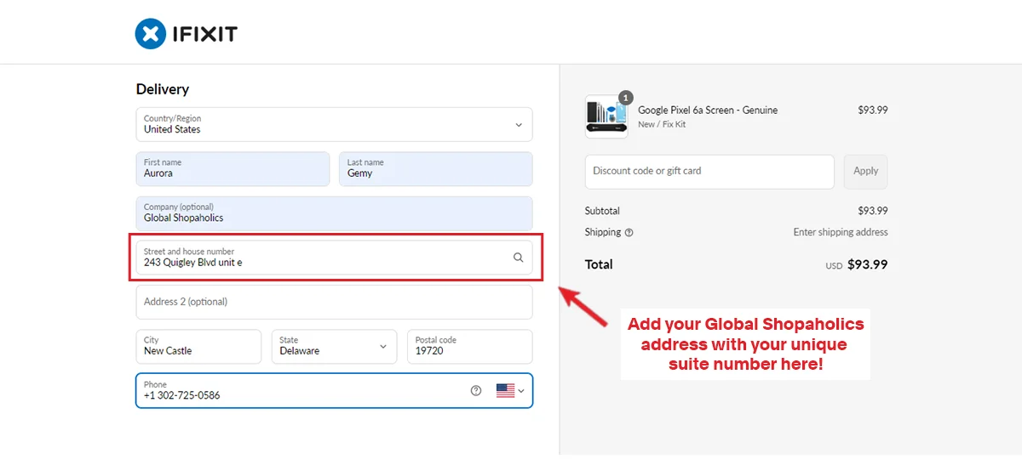The image size is (1022, 459).
Task: Click the City field containing New Castle
Action: click(198, 347)
